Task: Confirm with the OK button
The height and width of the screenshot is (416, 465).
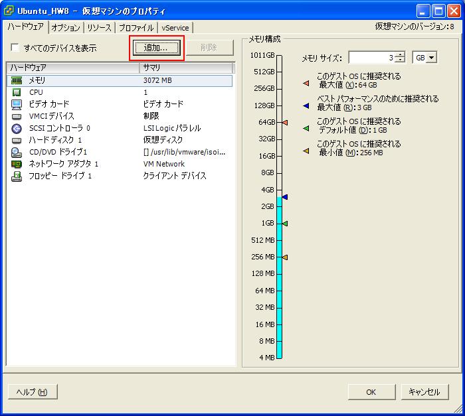Action: pos(371,391)
